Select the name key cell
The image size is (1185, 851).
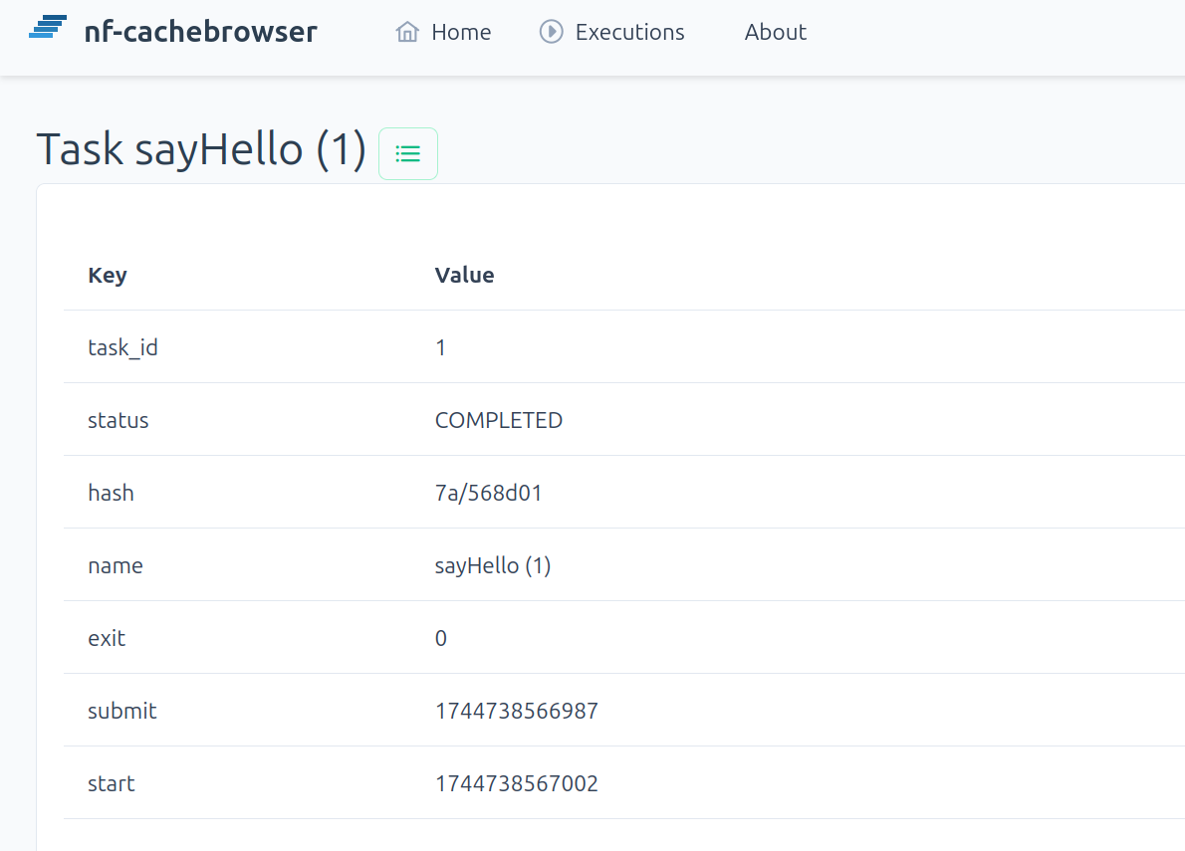(116, 565)
